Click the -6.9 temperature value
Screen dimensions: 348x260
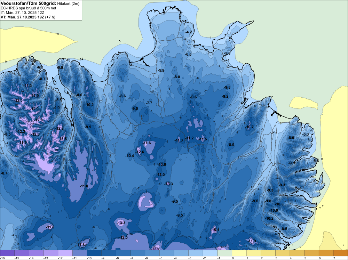pyautogui.click(x=60, y=67)
